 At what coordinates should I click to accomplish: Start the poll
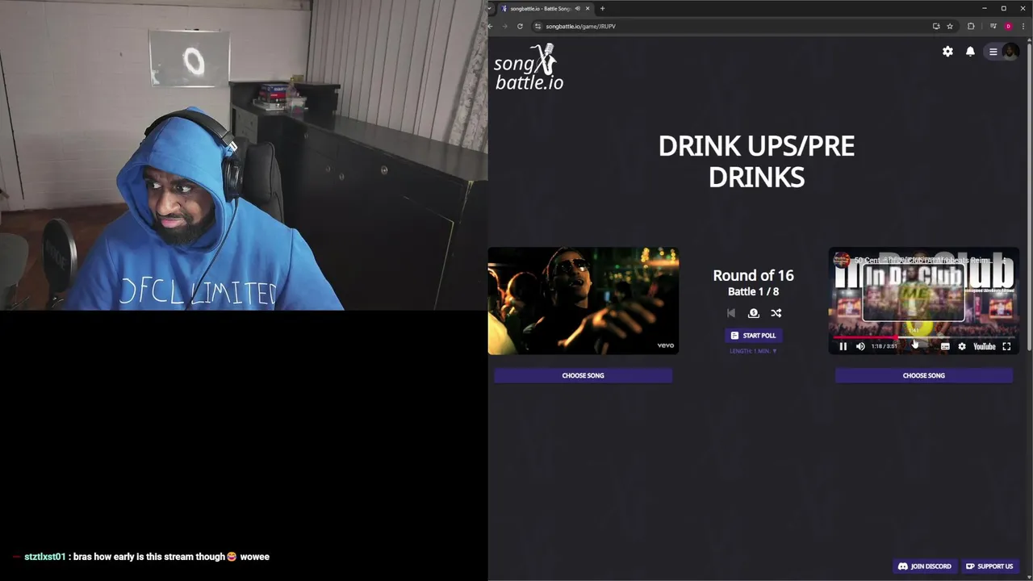[x=753, y=335]
